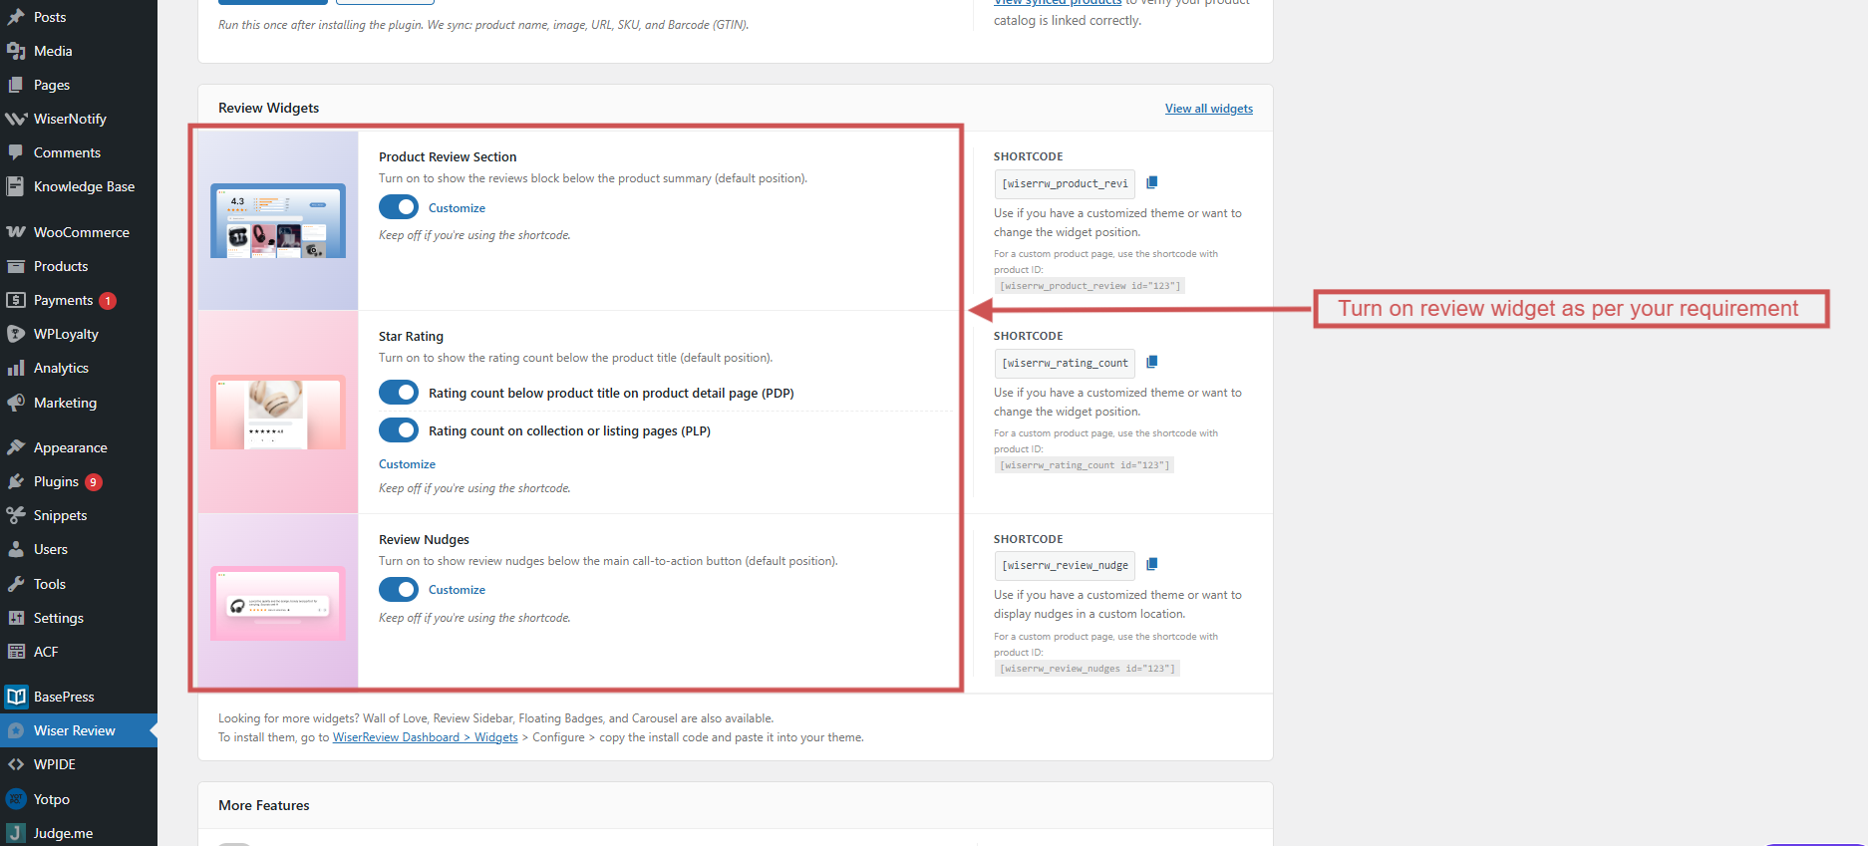Click the wiserrw_review_nudge shortcode field
Image resolution: width=1868 pixels, height=846 pixels.
click(x=1065, y=565)
